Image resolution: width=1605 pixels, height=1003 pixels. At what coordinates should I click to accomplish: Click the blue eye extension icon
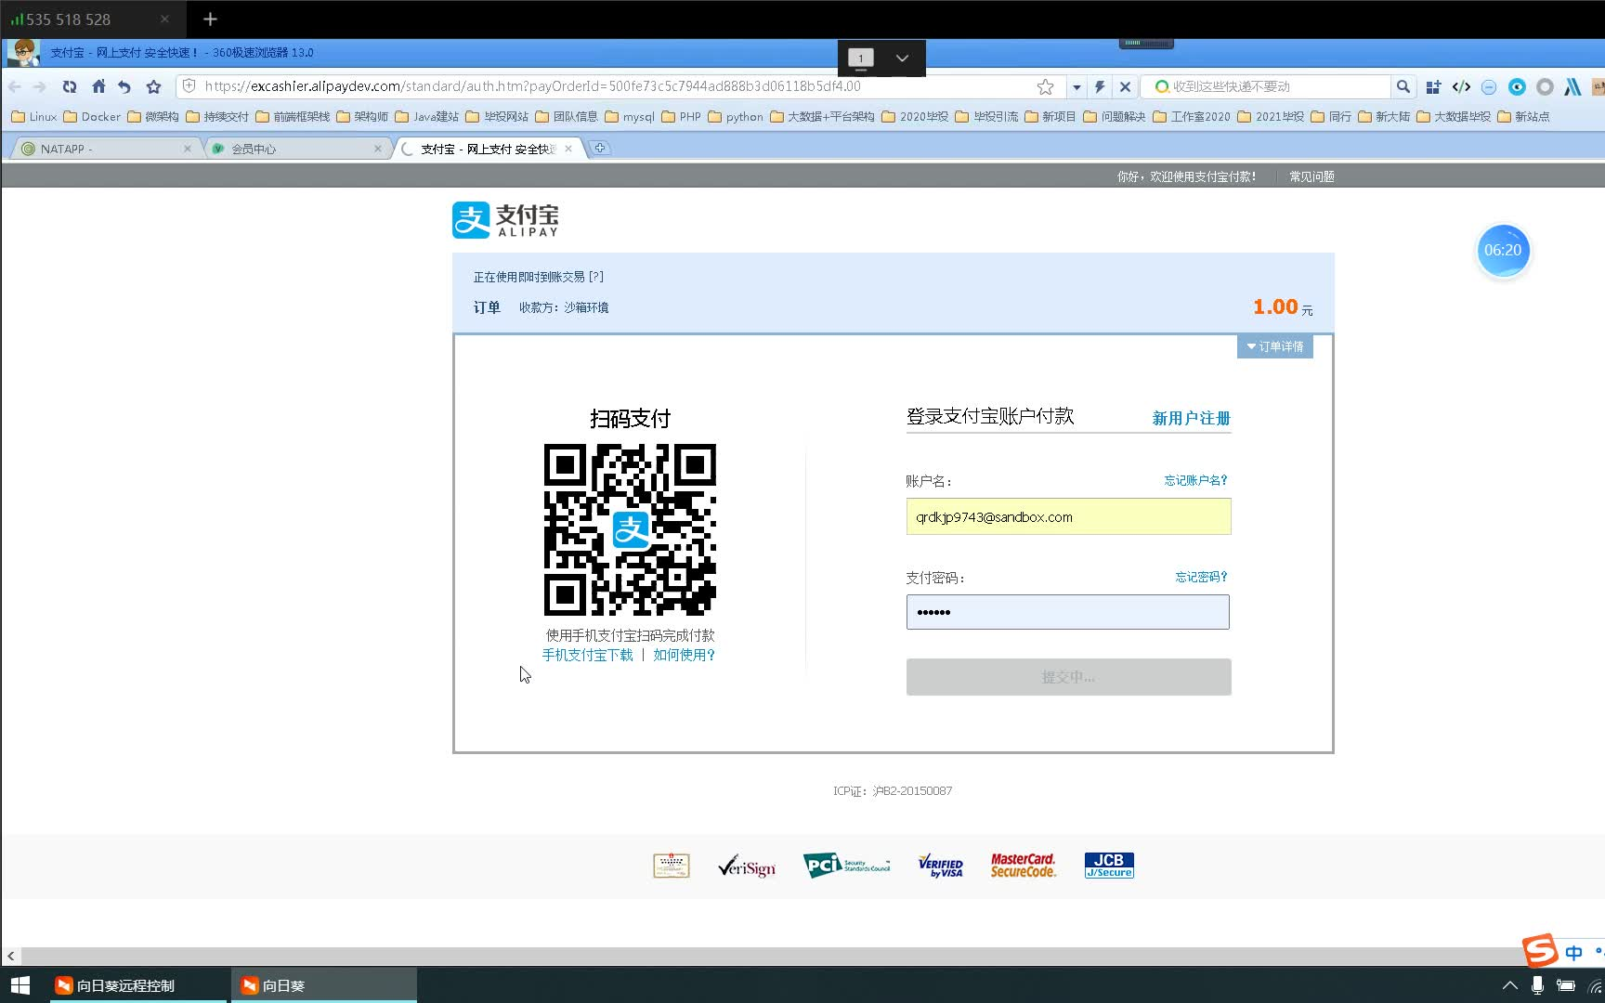tap(1517, 86)
